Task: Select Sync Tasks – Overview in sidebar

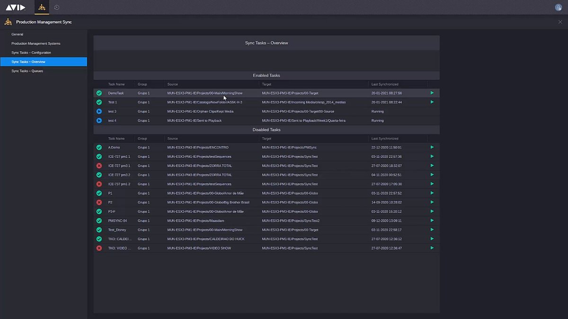Action: point(44,61)
